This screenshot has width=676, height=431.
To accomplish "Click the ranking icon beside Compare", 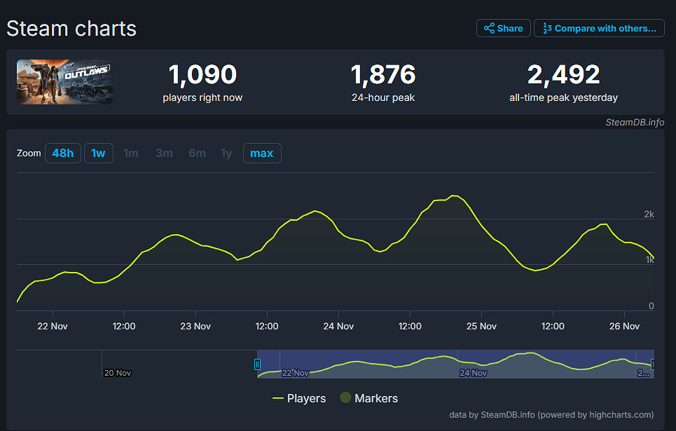I will [x=548, y=28].
